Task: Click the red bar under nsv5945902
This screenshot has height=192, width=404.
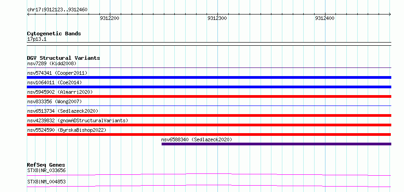Action: point(209,96)
